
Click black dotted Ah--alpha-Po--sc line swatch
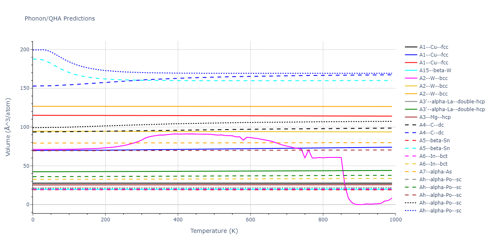[x=412, y=203]
